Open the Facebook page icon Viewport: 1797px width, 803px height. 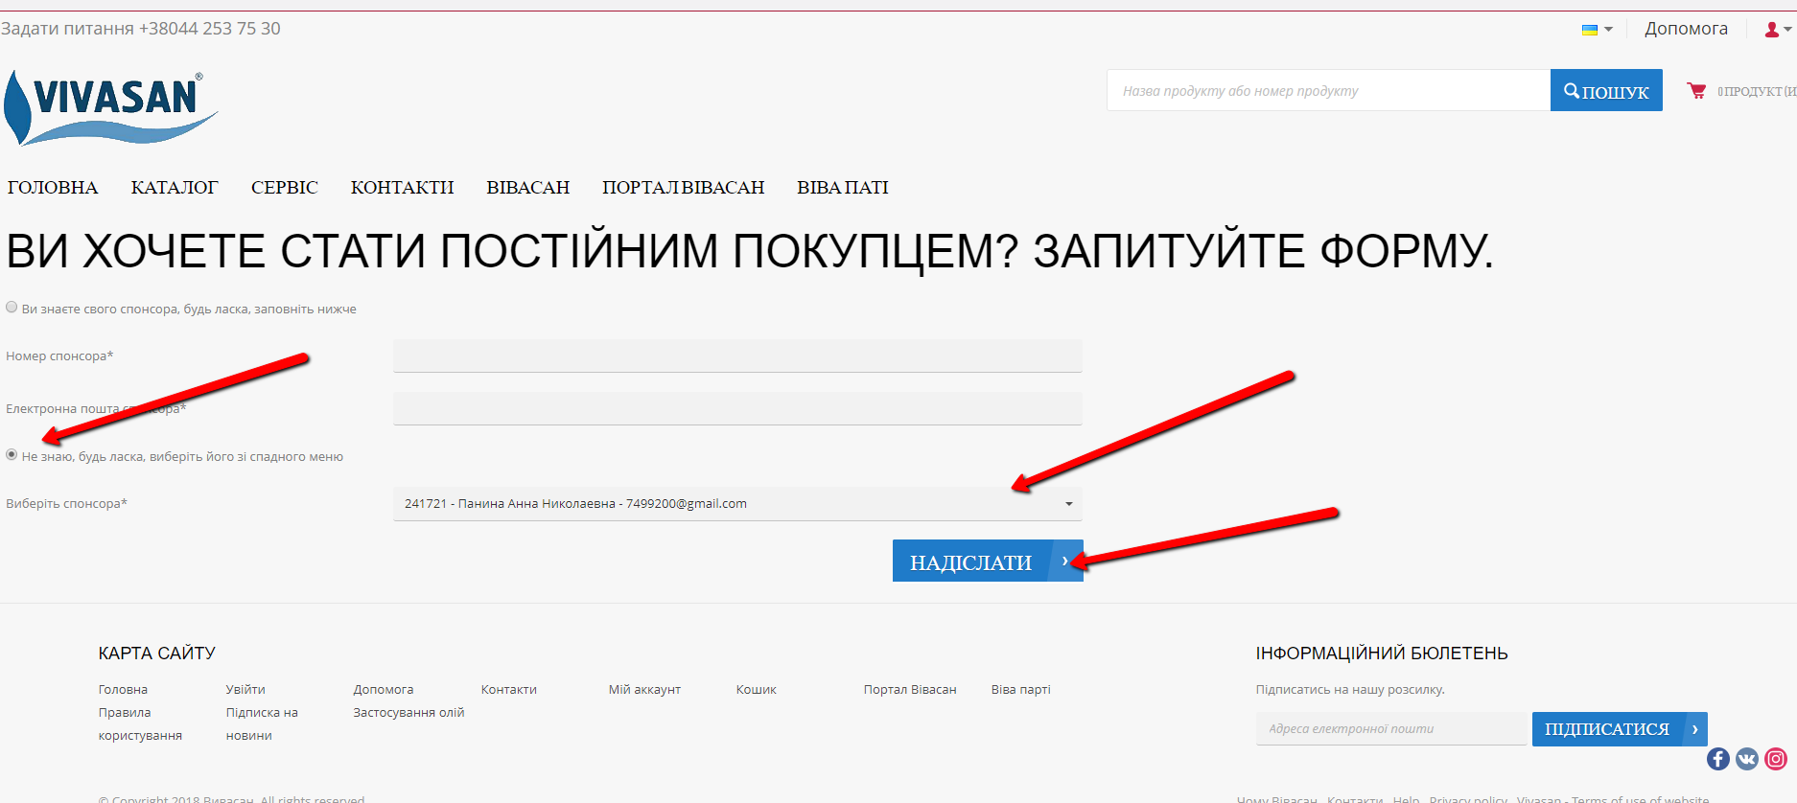coord(1717,759)
